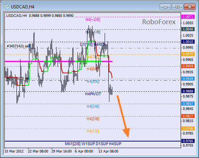Image resolution: width=199 pixels, height=158 pixels.
Task: Click the 0.9935 price scale value
Action: click(188, 72)
